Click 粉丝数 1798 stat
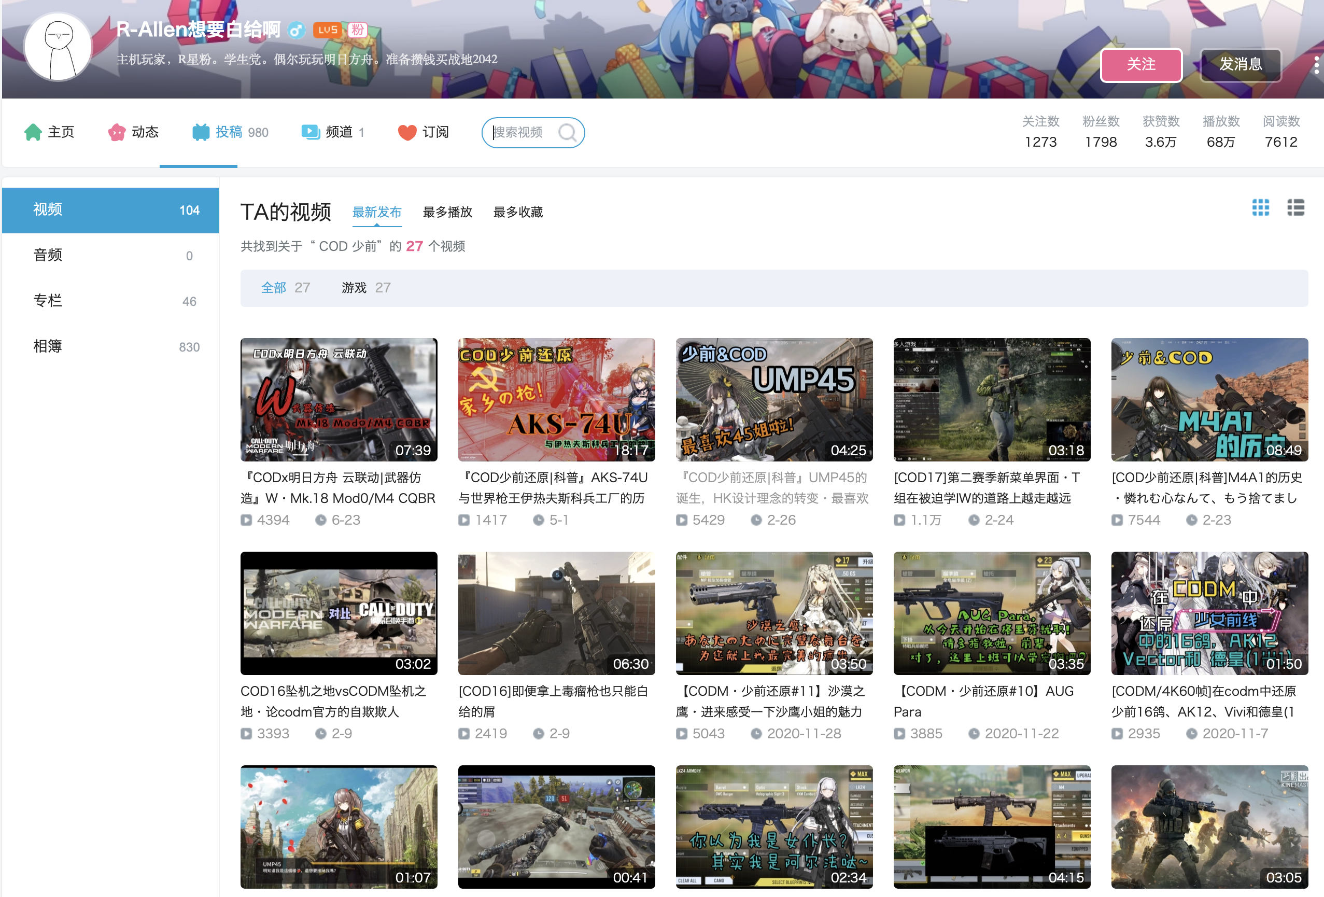The width and height of the screenshot is (1324, 897). 1101,132
